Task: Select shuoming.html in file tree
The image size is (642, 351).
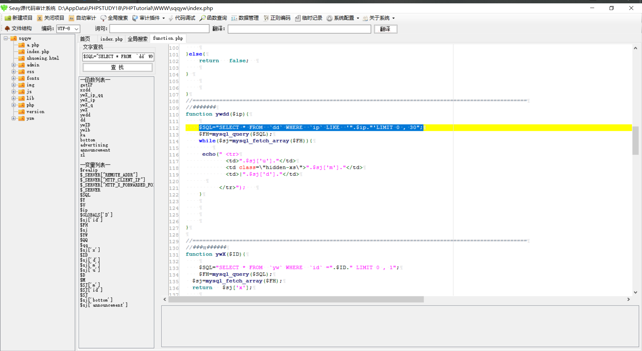Action: [43, 58]
